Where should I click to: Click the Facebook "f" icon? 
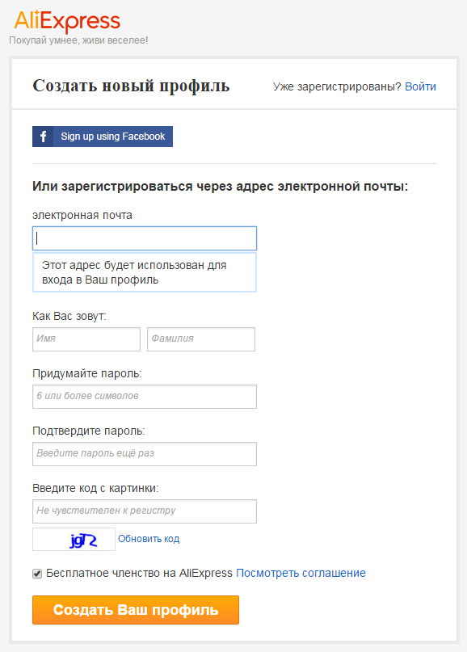43,137
